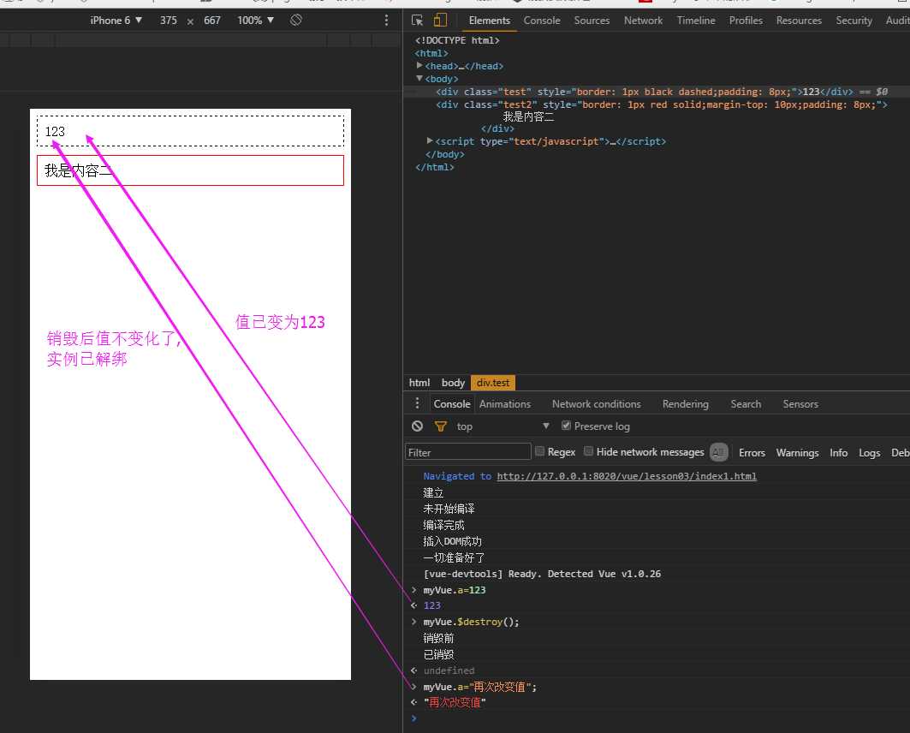Viewport: 910px width, 733px height.
Task: Select body in the breadcrumb bar
Action: [x=453, y=383]
